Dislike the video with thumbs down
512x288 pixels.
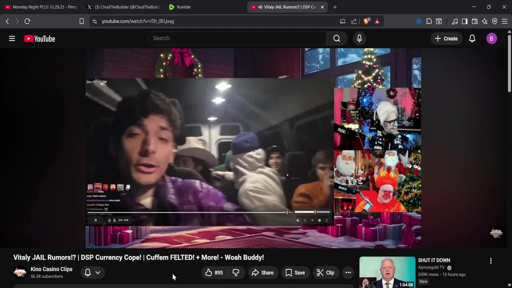pos(236,273)
